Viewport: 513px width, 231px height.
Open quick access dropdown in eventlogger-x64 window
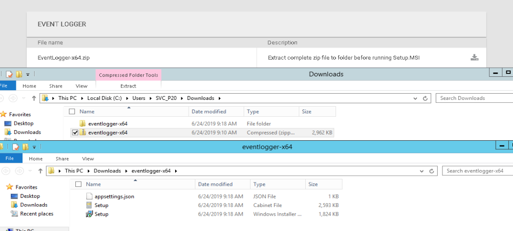click(x=34, y=147)
